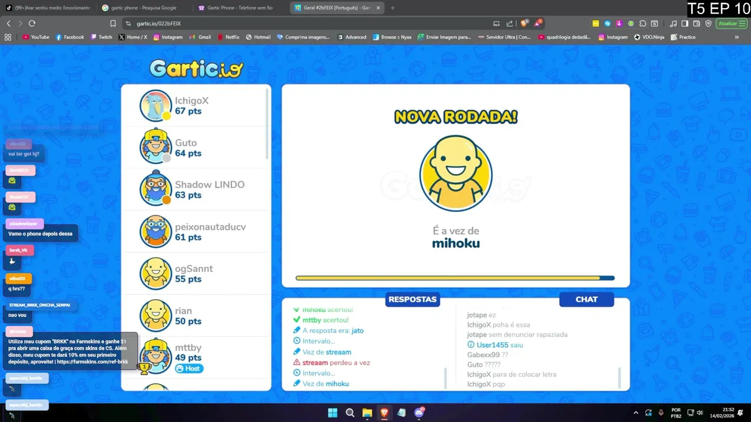The height and width of the screenshot is (422, 751).
Task: Click the player list scrollbar
Action: [268, 123]
